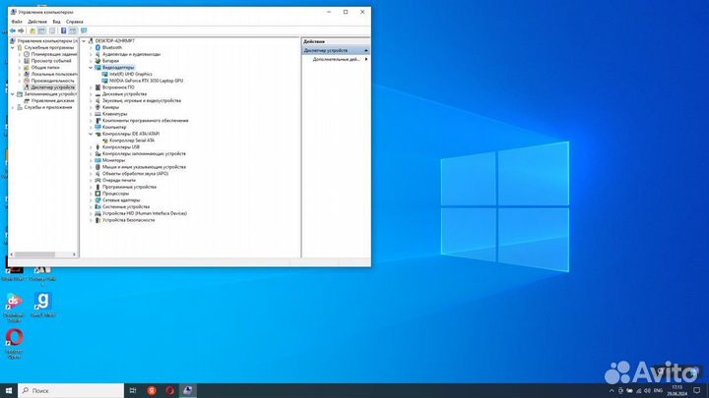
Task: Select Диспетчер устройств in the left tree
Action: click(x=53, y=87)
